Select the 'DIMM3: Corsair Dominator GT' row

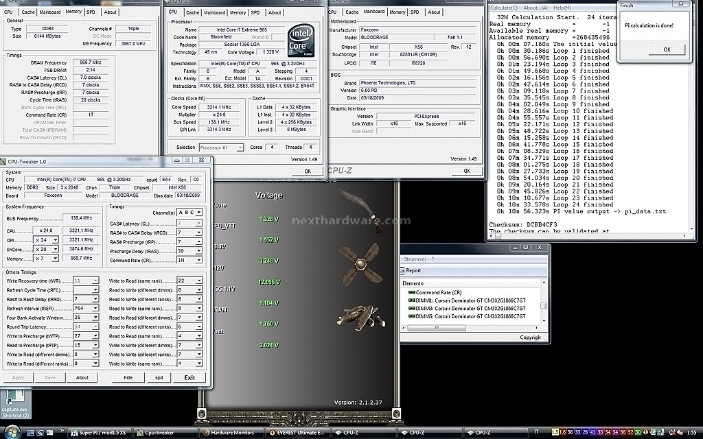(467, 308)
